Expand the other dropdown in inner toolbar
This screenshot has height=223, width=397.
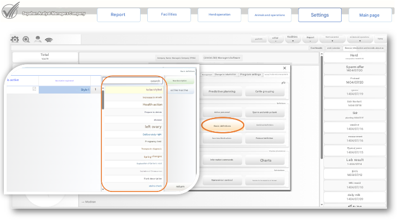(x=275, y=39)
